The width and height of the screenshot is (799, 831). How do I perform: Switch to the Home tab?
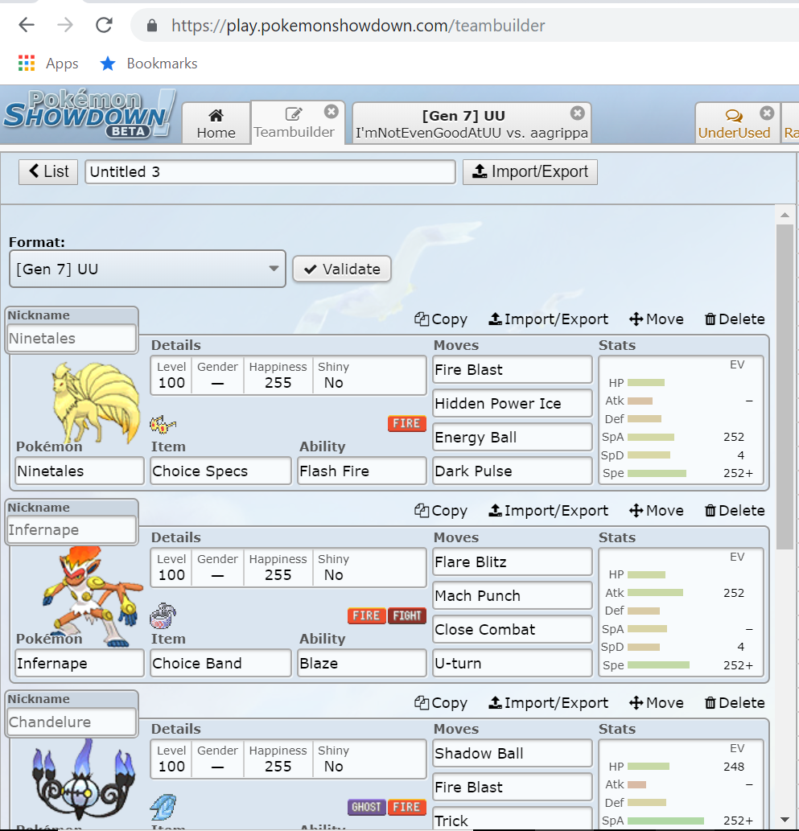216,124
